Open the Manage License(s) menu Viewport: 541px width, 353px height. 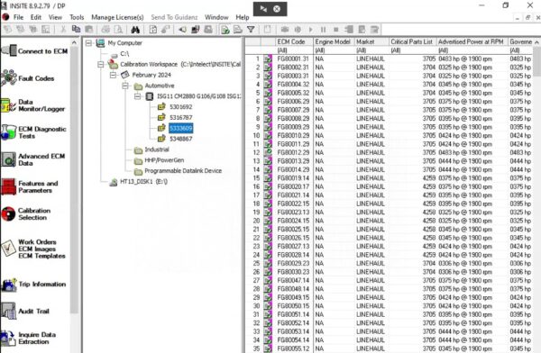click(117, 17)
